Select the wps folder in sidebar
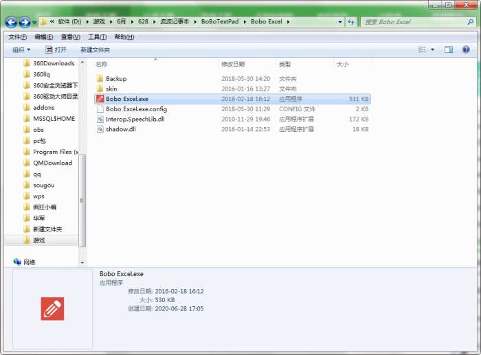Viewport: 481px width, 355px height. coord(34,196)
